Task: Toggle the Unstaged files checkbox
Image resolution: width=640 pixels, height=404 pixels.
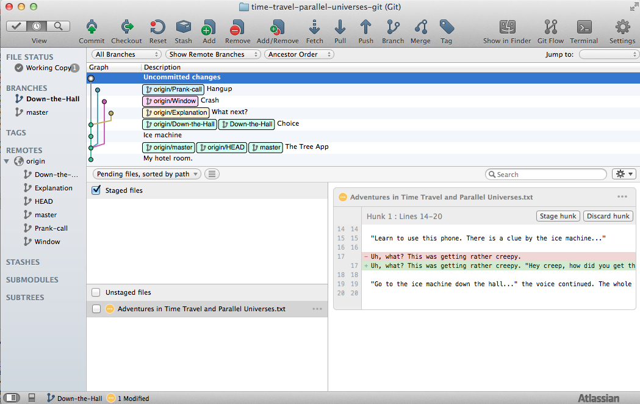Action: [x=96, y=292]
